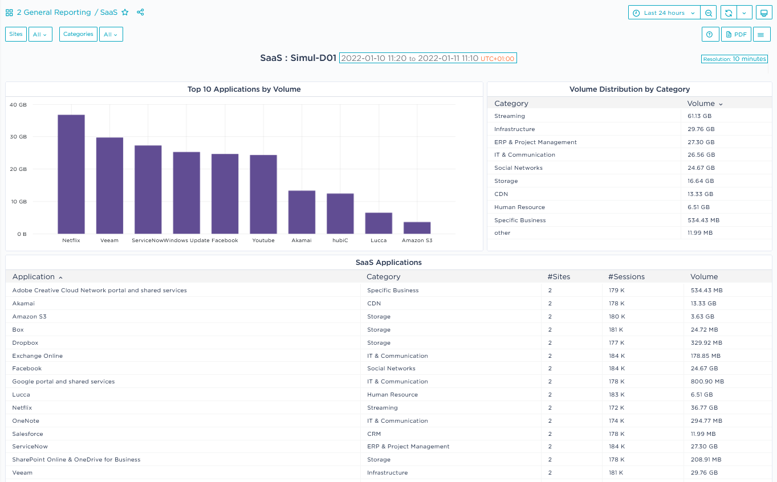
Task: Select the Salesforce row in applications table
Action: (x=28, y=434)
